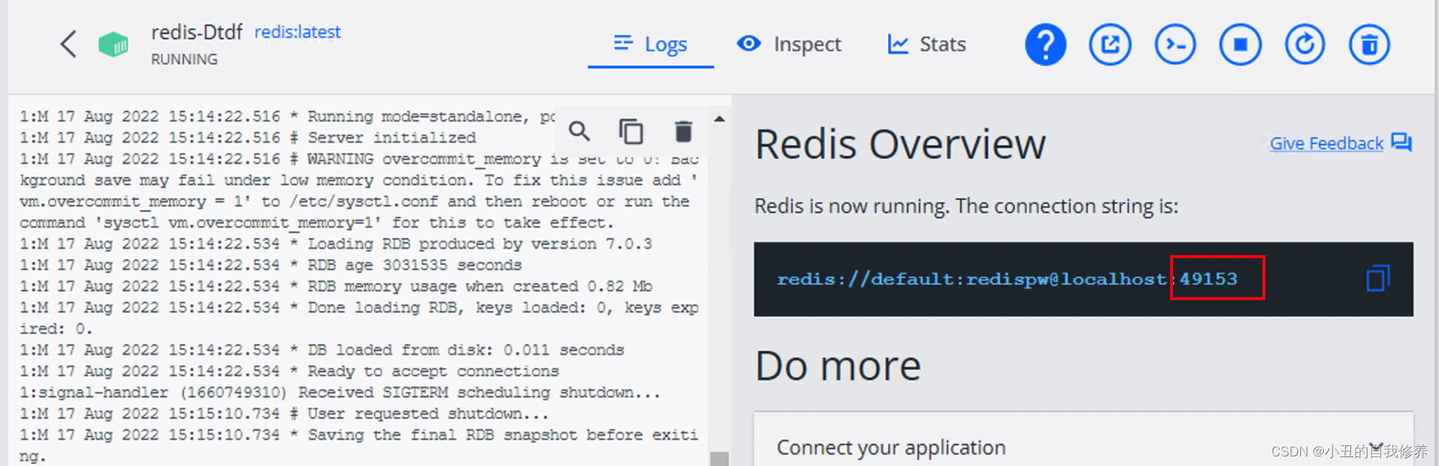Open the Inspect tab
The width and height of the screenshot is (1439, 466).
(x=789, y=45)
